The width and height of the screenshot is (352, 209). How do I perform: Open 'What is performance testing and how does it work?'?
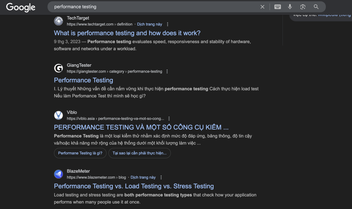127,33
